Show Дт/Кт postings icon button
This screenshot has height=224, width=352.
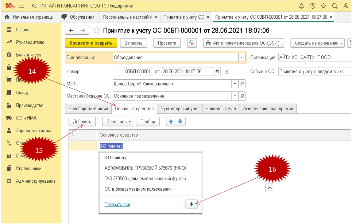click(x=192, y=43)
